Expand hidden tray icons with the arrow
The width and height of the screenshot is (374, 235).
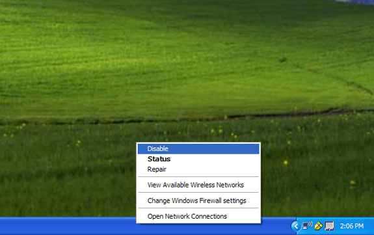(x=296, y=226)
